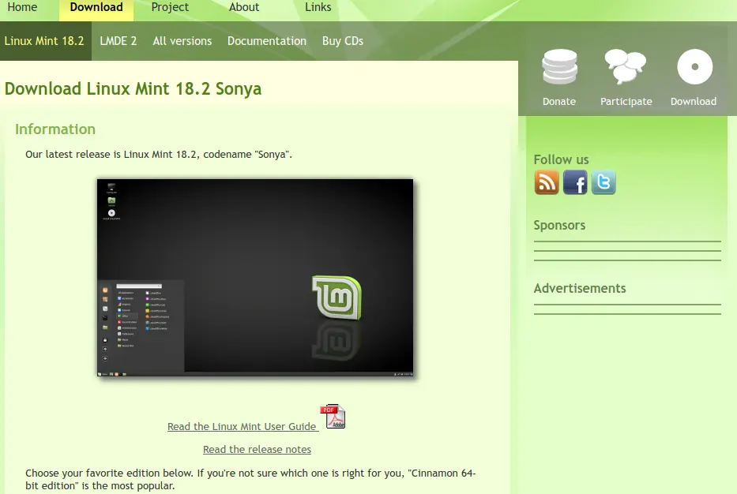This screenshot has width=737, height=494.
Task: Click the Advertisements heading in sidebar
Action: click(580, 288)
